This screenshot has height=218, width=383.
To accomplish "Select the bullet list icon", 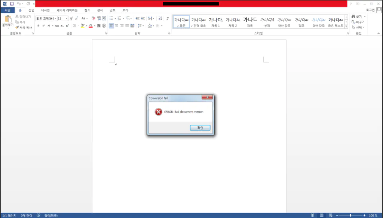I will click(111, 18).
